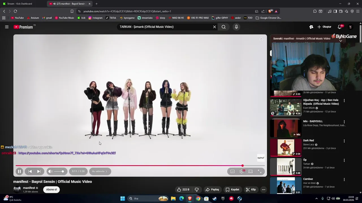Mute the video via speaker icon
362x203 pixels.
[50, 171]
